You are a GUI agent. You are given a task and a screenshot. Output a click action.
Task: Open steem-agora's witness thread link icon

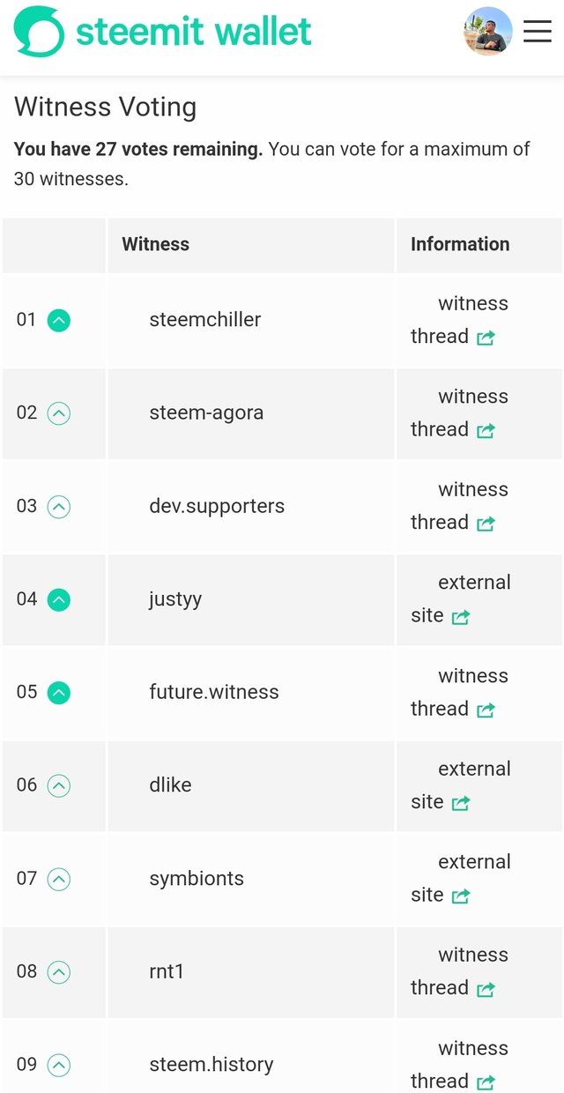coord(486,431)
